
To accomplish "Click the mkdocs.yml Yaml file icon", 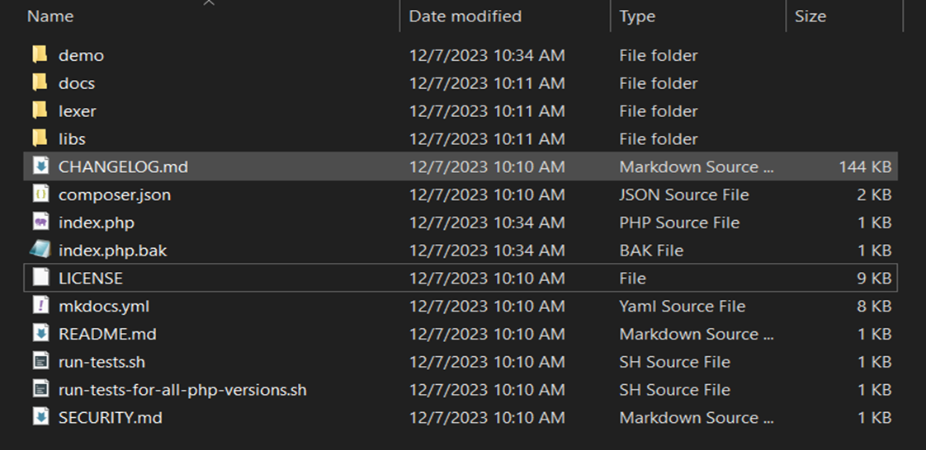I will pyautogui.click(x=40, y=306).
